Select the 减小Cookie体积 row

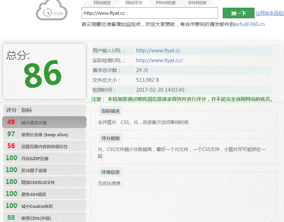(44, 206)
